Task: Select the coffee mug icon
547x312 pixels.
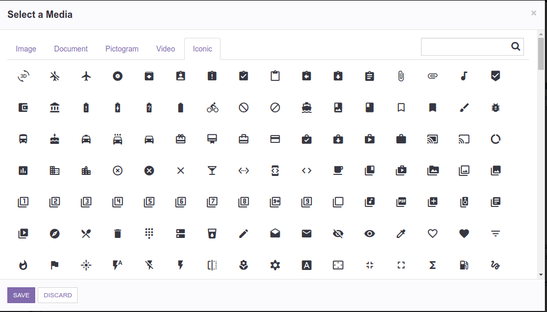Action: click(338, 170)
